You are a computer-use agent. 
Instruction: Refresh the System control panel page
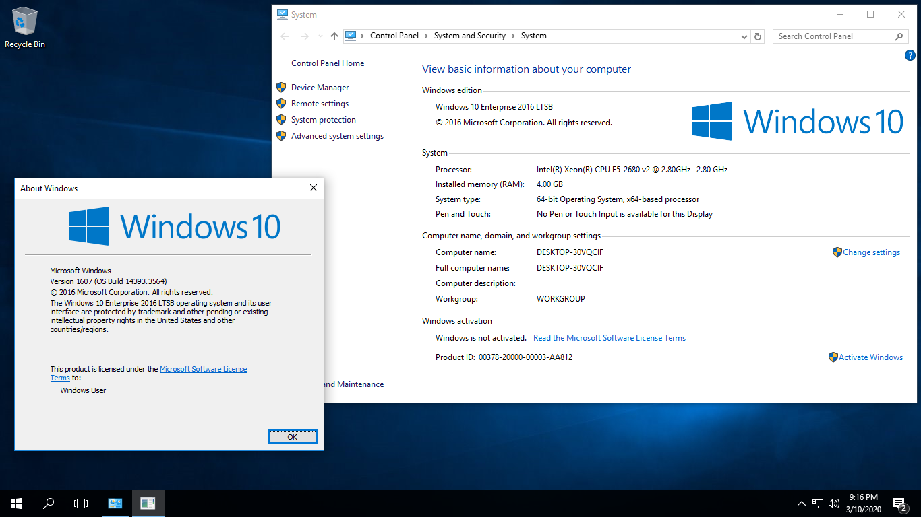[758, 36]
